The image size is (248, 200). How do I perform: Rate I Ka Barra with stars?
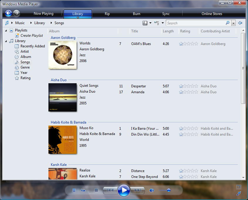point(188,128)
